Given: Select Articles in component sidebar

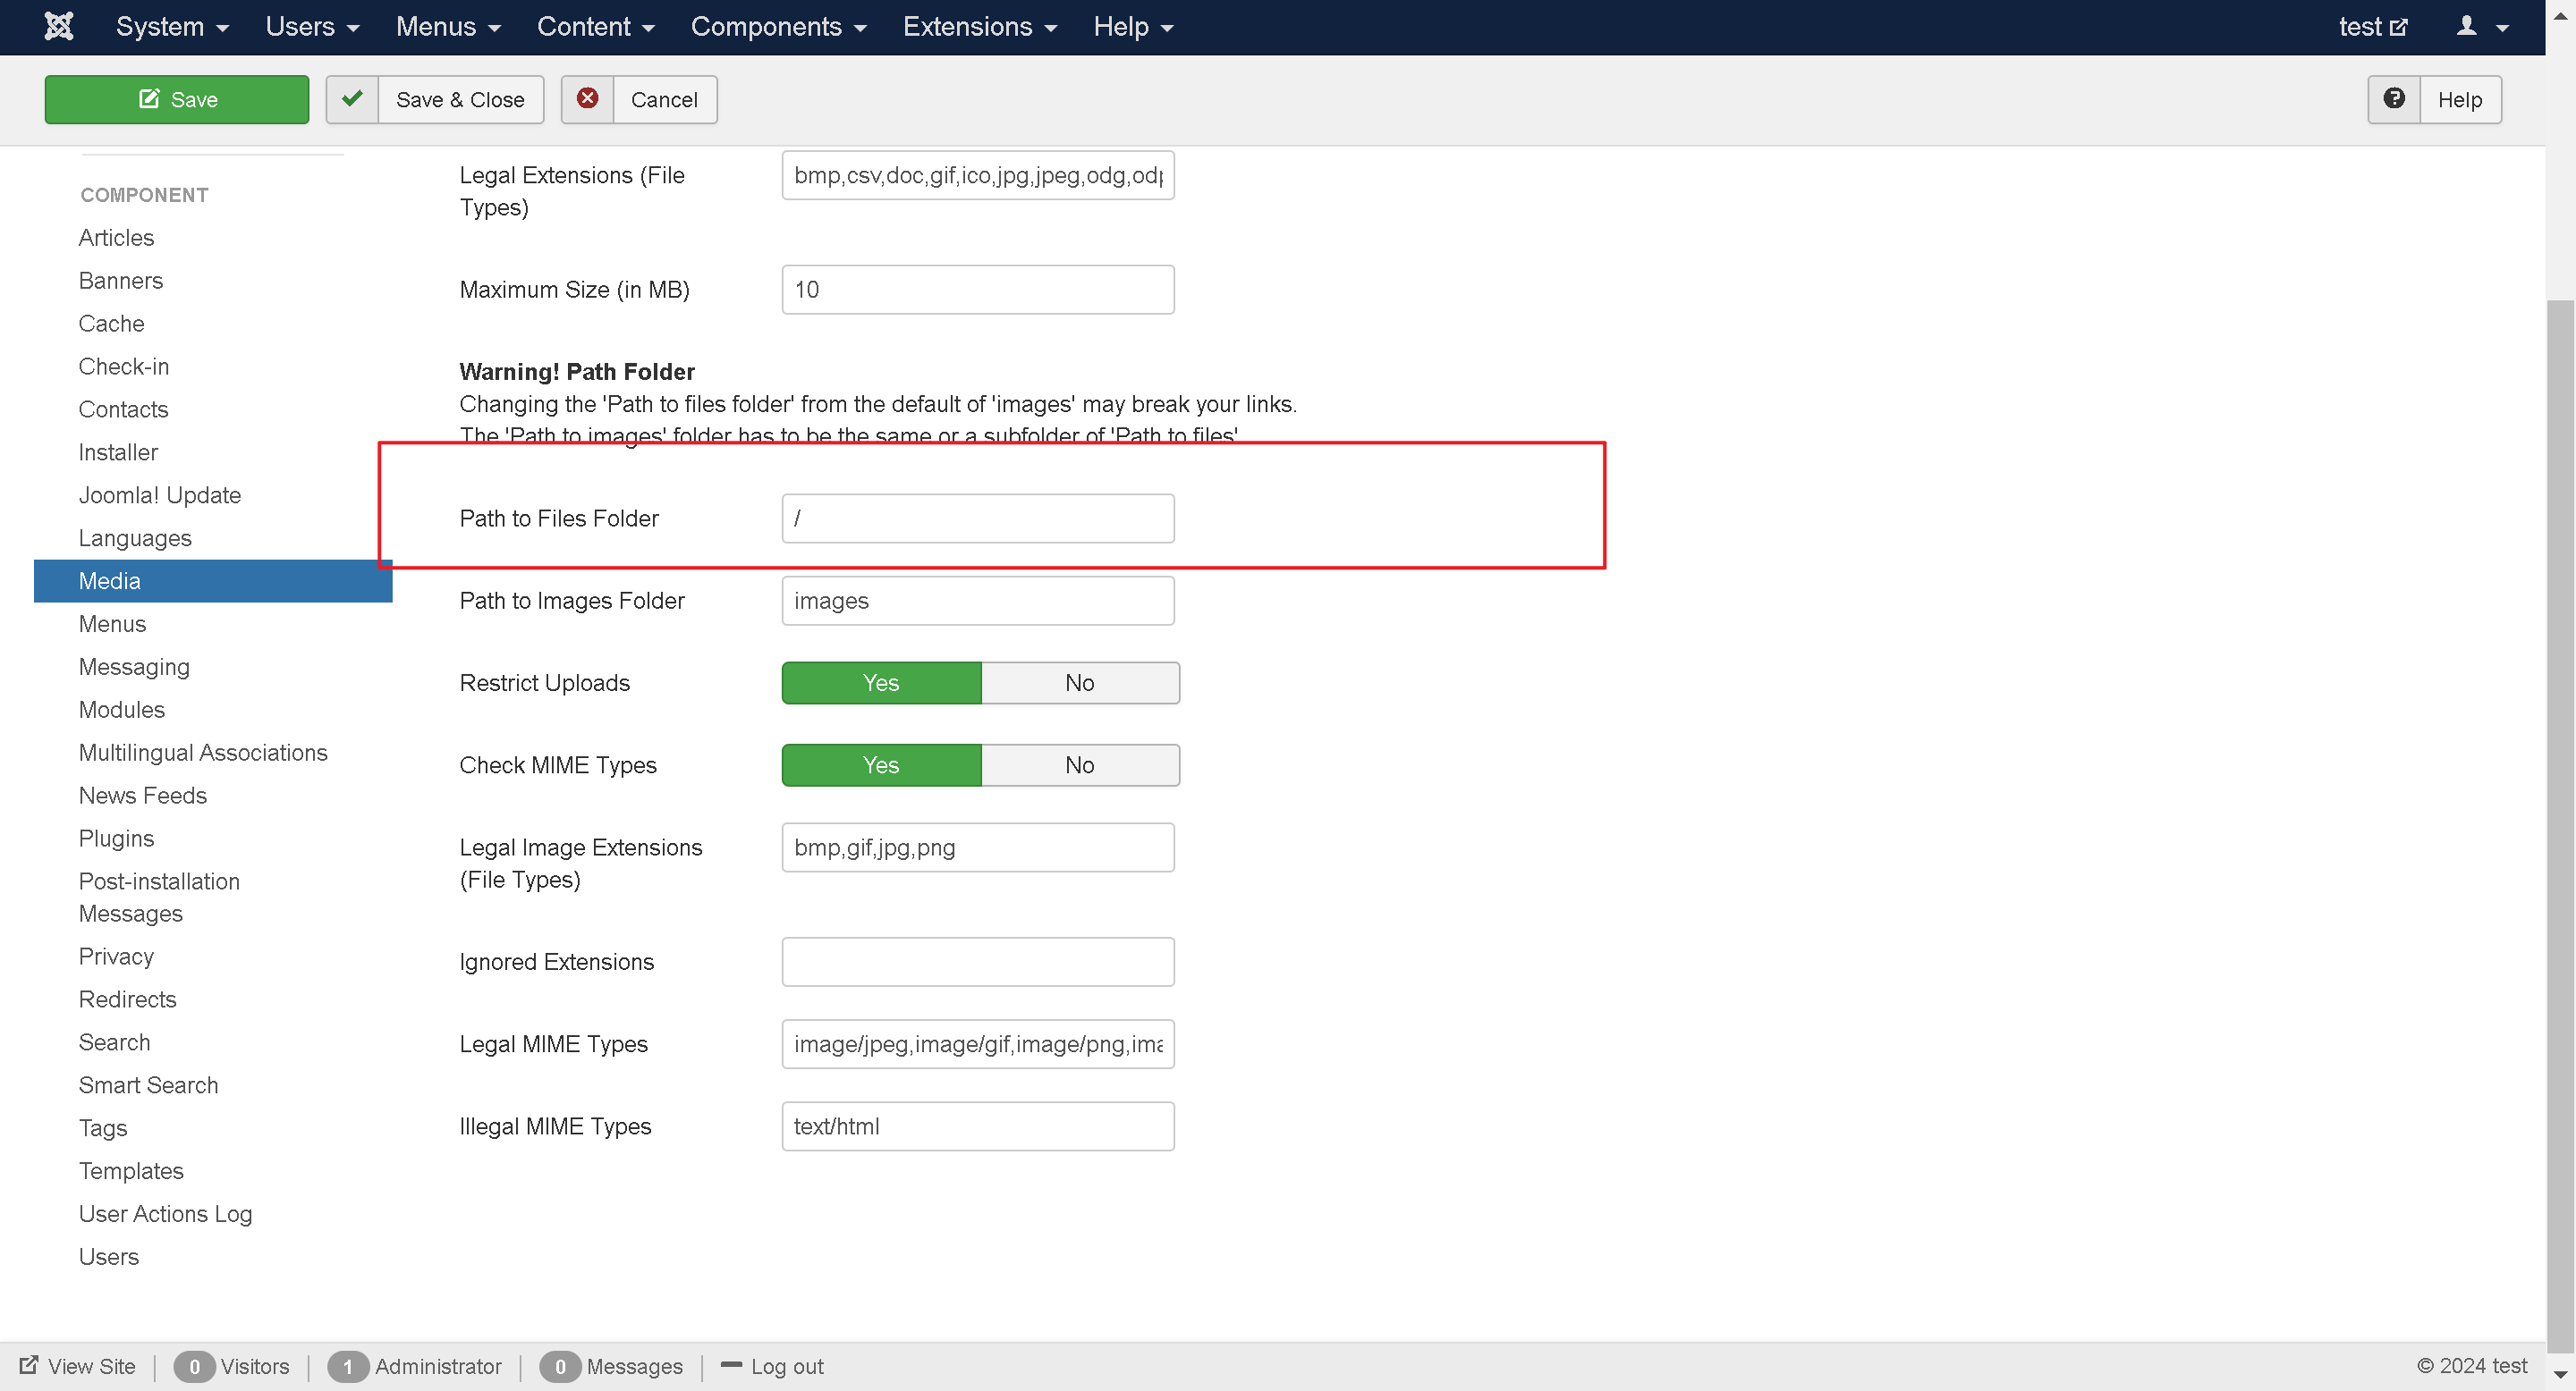Looking at the screenshot, I should tap(116, 237).
